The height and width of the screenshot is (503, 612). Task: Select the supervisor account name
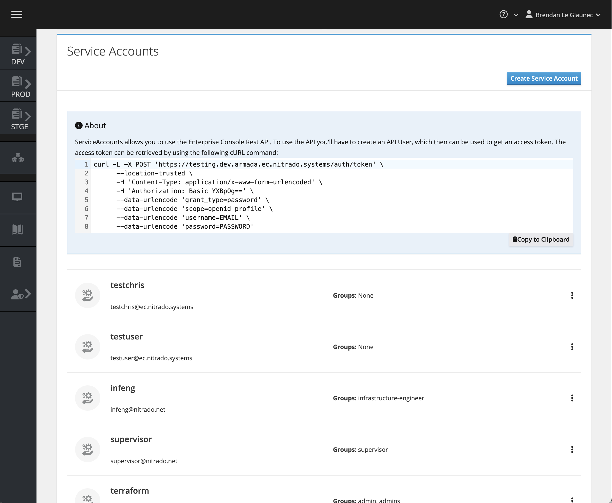[131, 439]
